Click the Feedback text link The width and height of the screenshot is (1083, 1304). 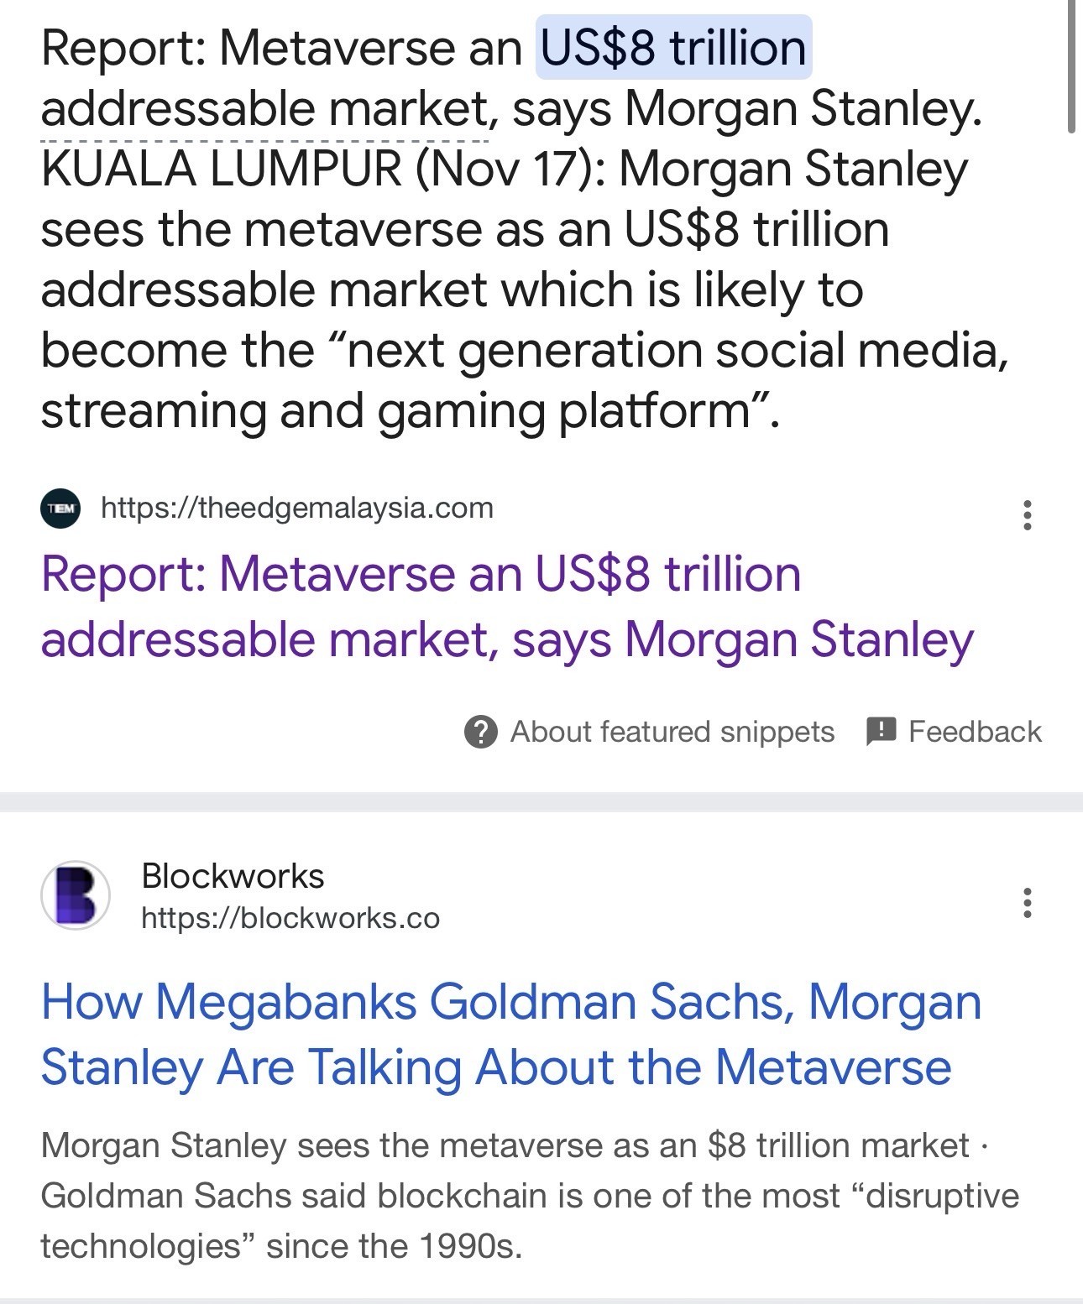pos(975,732)
